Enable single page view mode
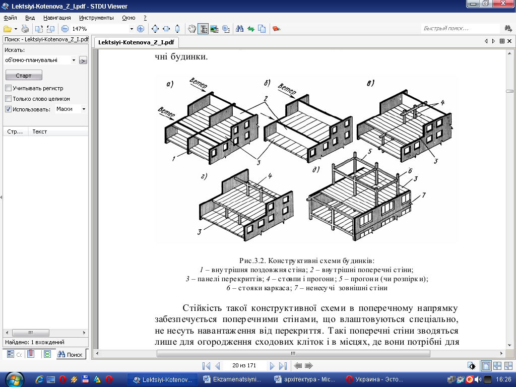 (x=486, y=366)
